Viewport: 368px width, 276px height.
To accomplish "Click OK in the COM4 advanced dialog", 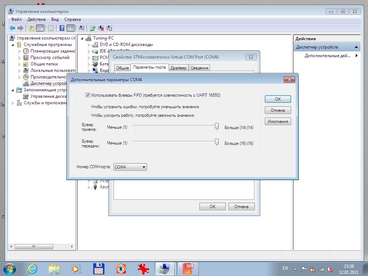I will 278,99.
